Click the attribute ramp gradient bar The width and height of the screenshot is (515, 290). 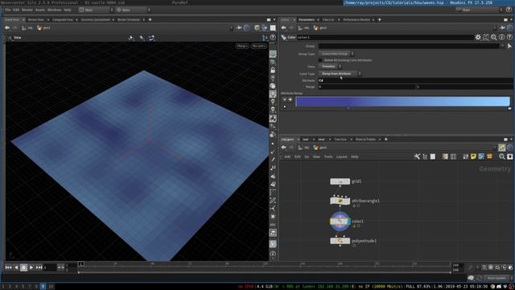[402, 101]
